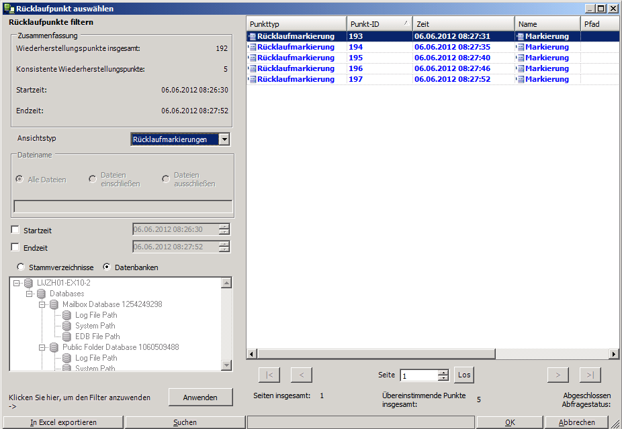The width and height of the screenshot is (622, 429).
Task: Sort by the Punkt-ID column header
Action: pyautogui.click(x=379, y=24)
